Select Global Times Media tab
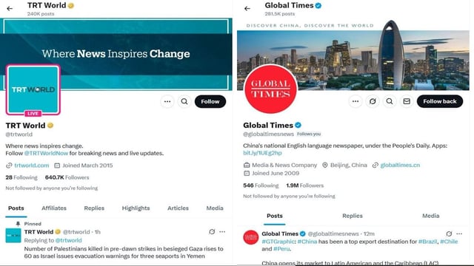Screen dimensions: 474x266 [431, 216]
